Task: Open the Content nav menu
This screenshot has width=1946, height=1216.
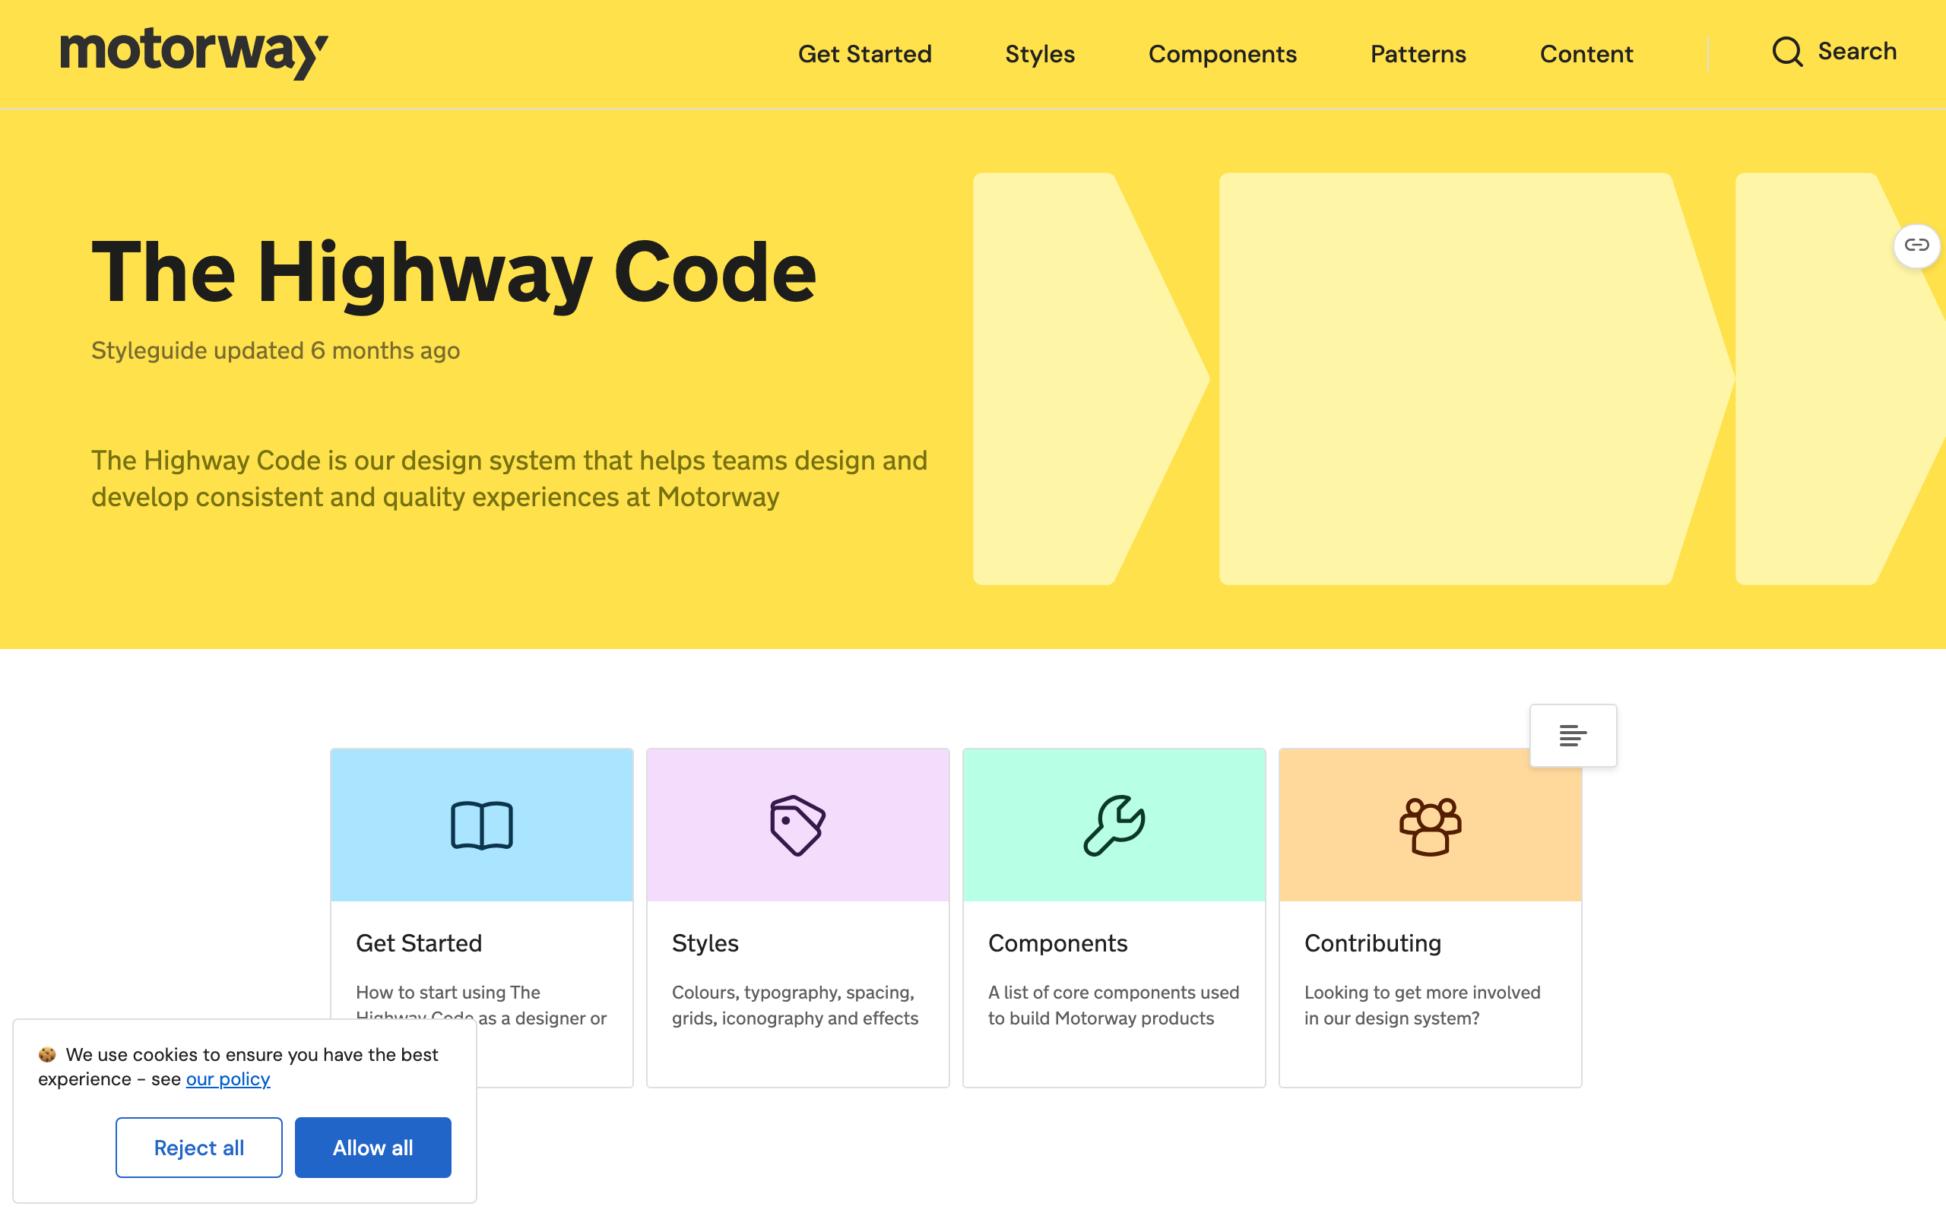Action: pos(1586,54)
